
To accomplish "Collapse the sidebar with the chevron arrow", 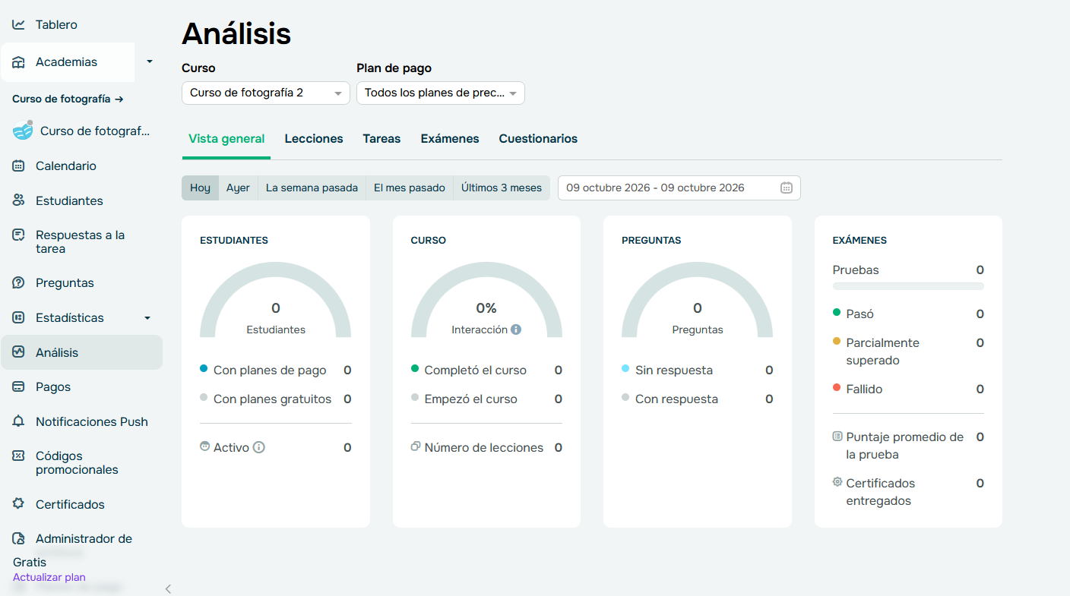I will click(x=168, y=589).
